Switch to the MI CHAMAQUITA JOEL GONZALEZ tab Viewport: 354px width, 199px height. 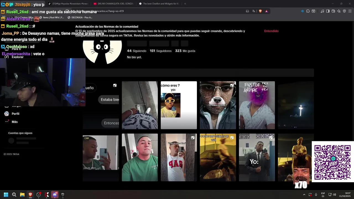coord(113,4)
